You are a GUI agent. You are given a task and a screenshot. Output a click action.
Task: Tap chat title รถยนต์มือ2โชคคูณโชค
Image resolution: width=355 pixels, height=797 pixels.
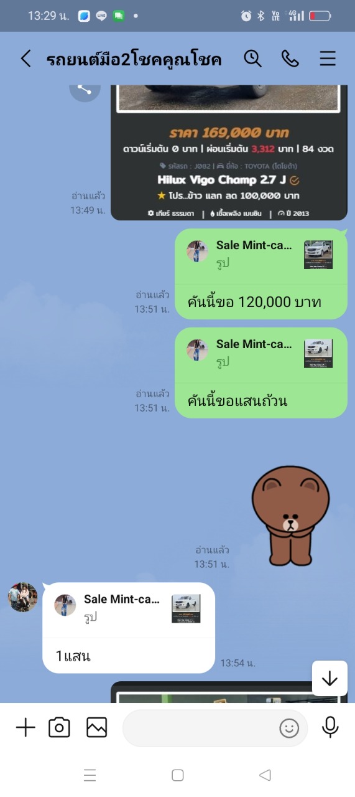[134, 59]
